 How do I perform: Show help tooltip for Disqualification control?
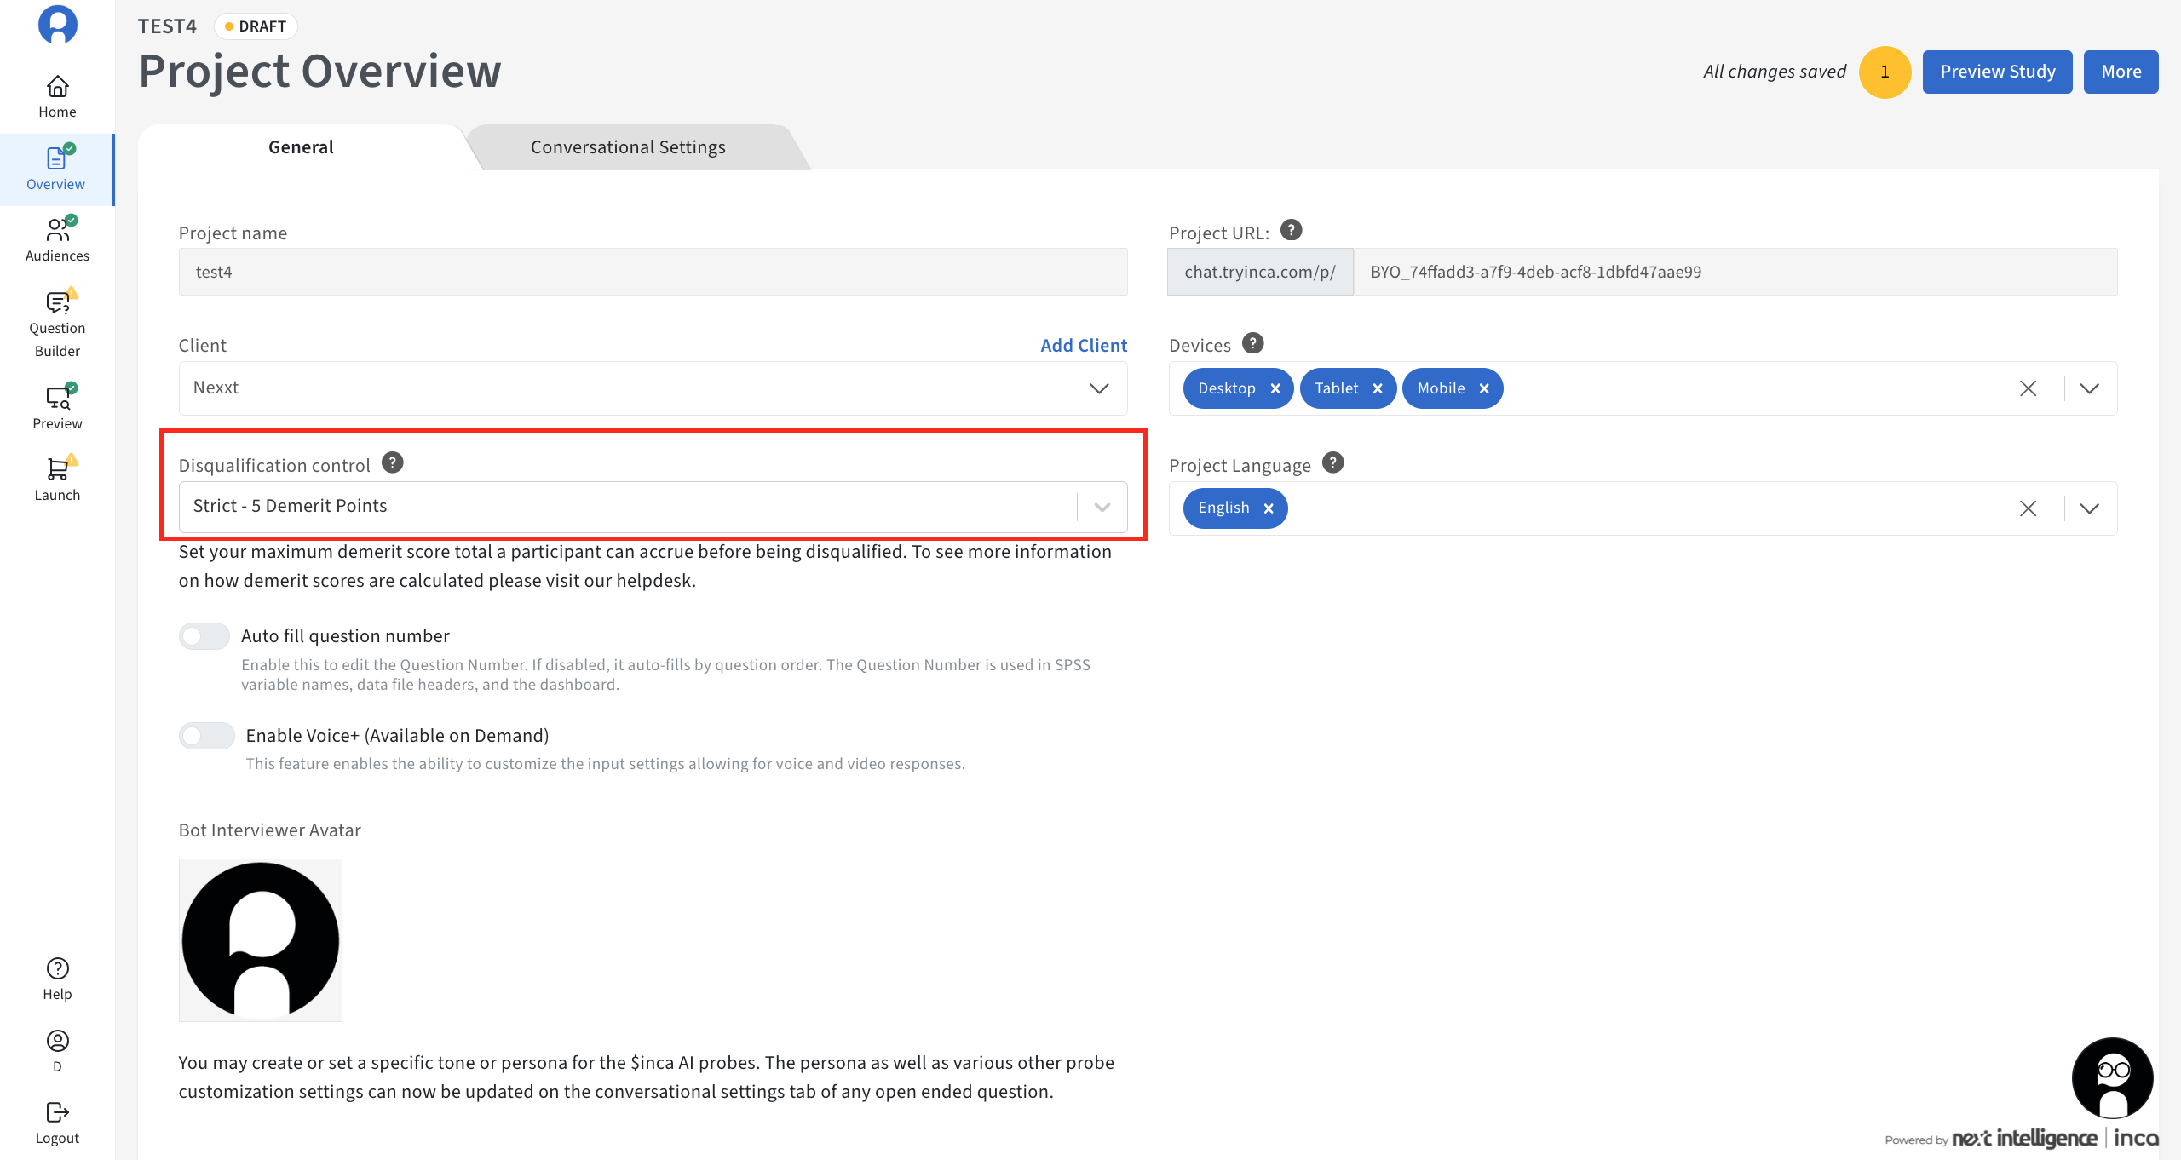pos(392,462)
